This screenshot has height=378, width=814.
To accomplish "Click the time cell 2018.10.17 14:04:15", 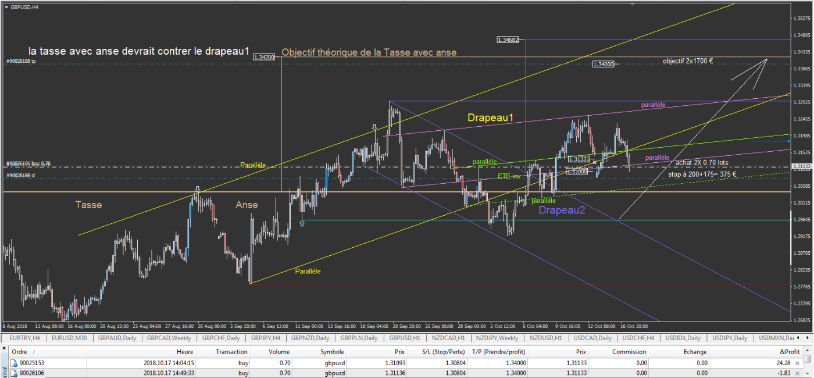I will pyautogui.click(x=169, y=362).
